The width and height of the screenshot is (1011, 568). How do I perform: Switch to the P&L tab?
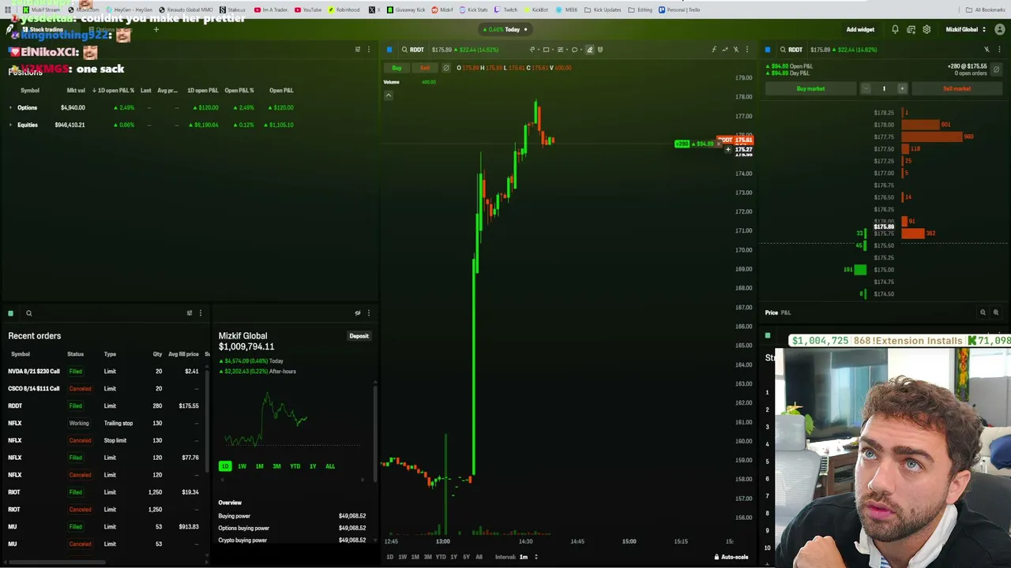click(x=786, y=312)
